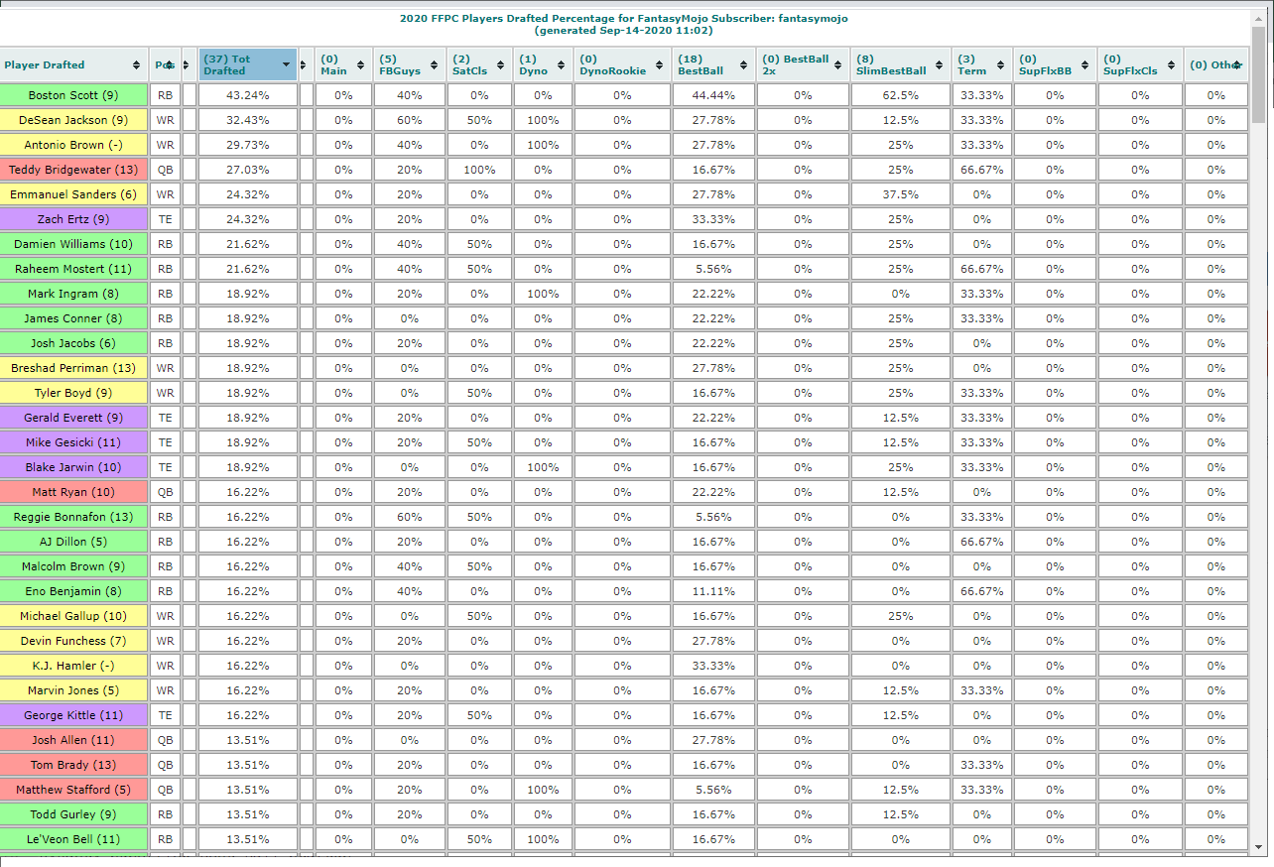The image size is (1274, 867).
Task: Toggle the Tot Drafted descending sort arrow
Action: tap(287, 65)
